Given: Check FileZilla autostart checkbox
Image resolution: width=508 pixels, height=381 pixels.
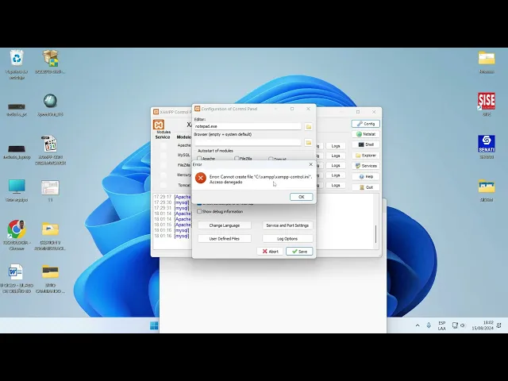Looking at the screenshot, I should (237, 159).
